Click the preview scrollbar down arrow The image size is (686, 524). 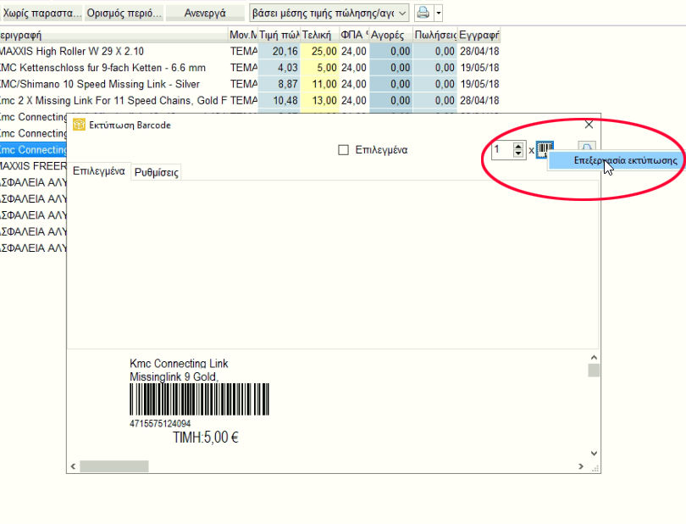point(594,454)
